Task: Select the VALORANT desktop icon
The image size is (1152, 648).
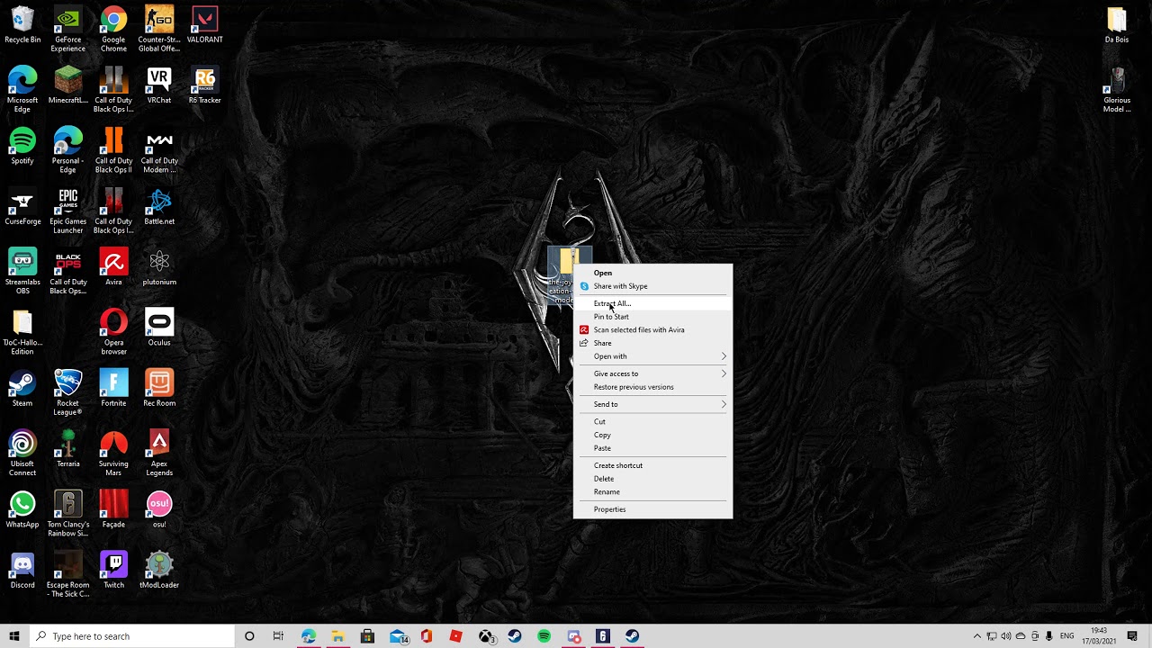Action: [x=204, y=25]
